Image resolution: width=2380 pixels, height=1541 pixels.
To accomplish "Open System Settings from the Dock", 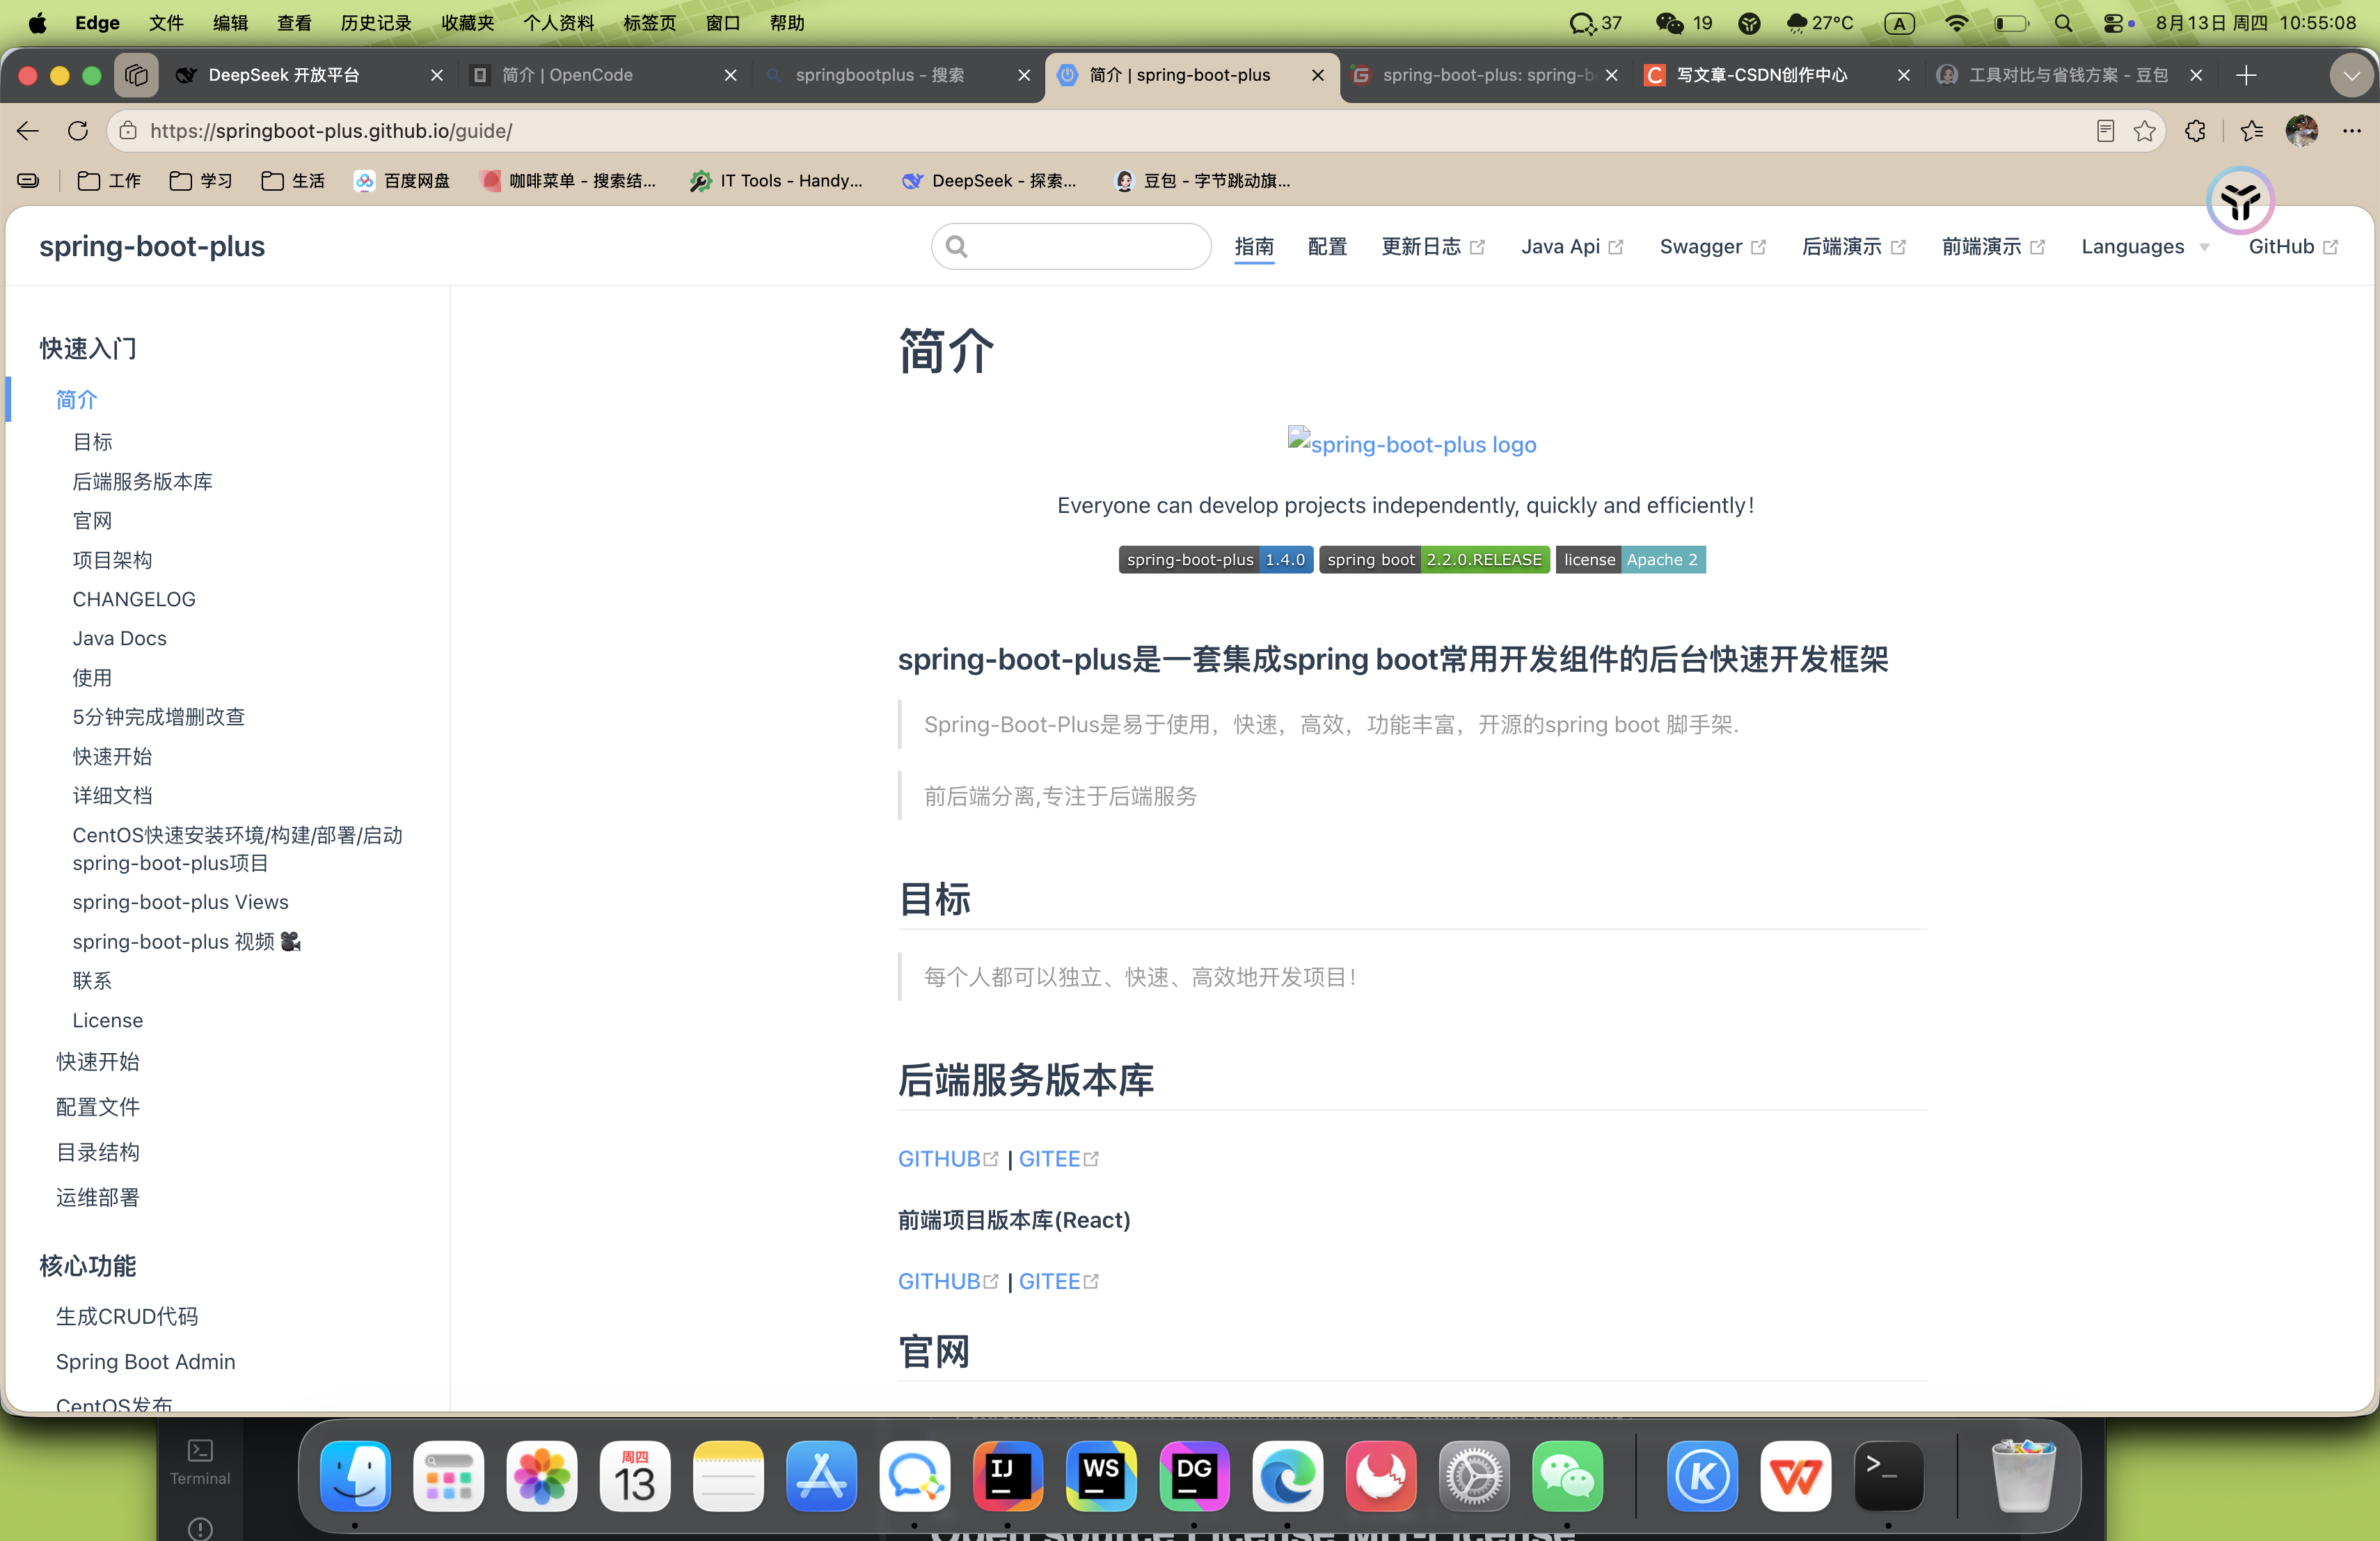I will pyautogui.click(x=1474, y=1476).
